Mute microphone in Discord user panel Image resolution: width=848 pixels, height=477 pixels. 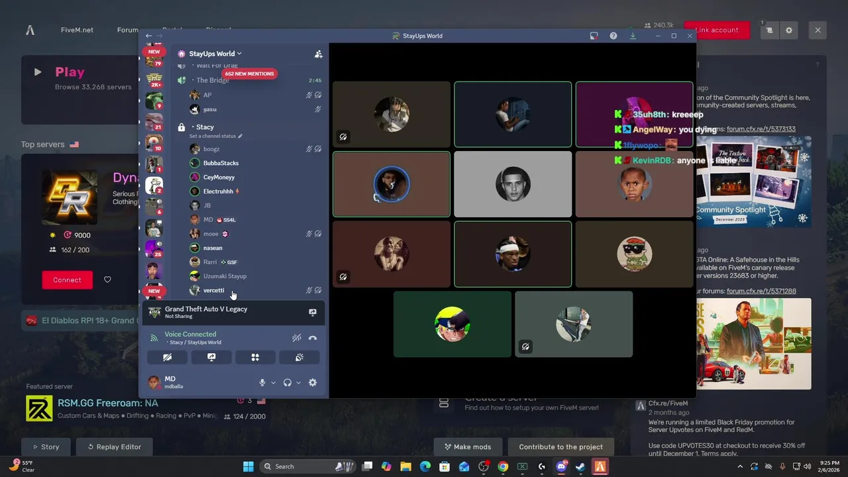(262, 382)
